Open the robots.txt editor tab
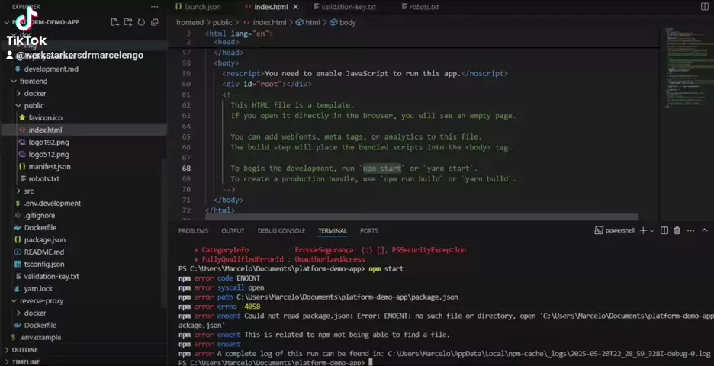 point(420,7)
